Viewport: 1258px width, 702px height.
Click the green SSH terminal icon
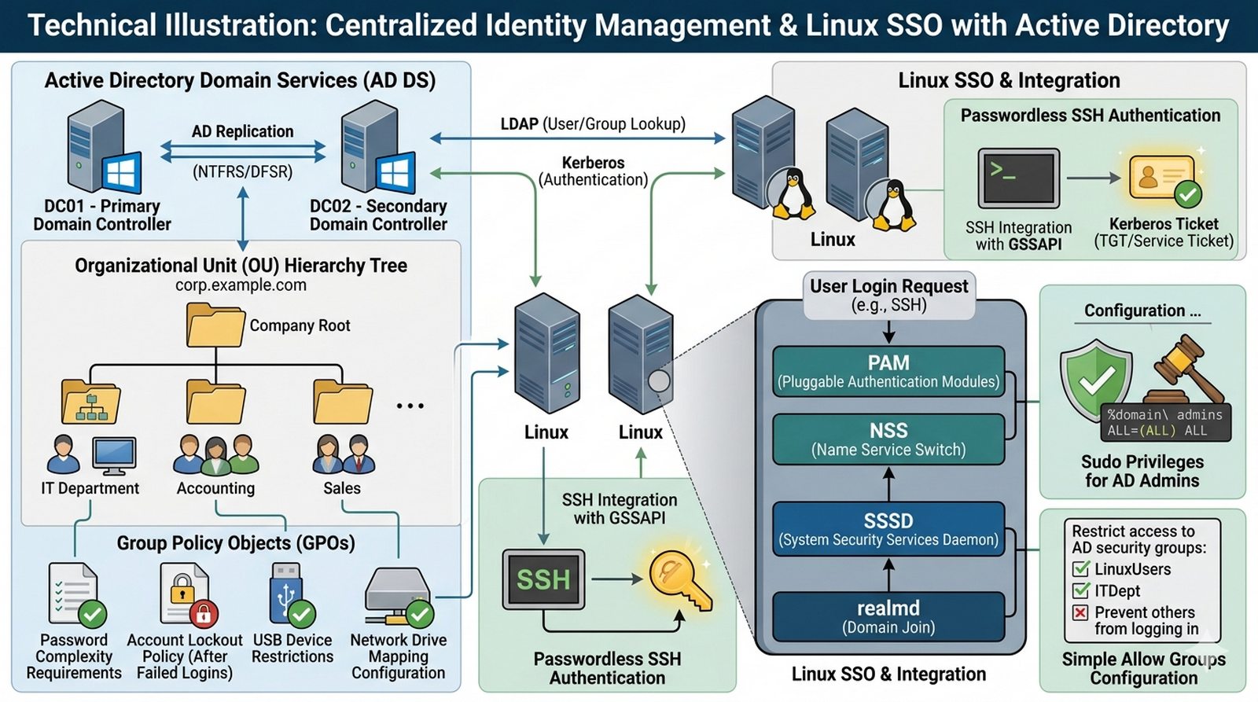pos(543,580)
